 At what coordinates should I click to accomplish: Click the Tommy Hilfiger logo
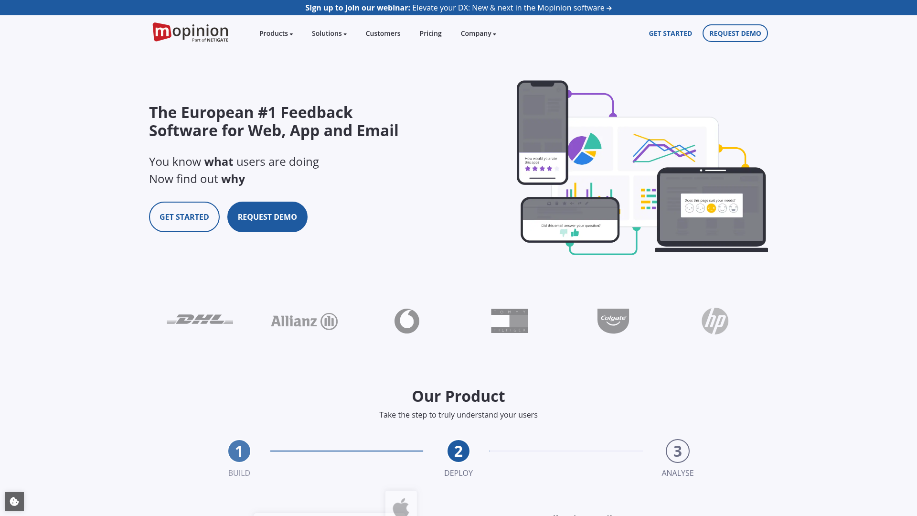pyautogui.click(x=509, y=321)
